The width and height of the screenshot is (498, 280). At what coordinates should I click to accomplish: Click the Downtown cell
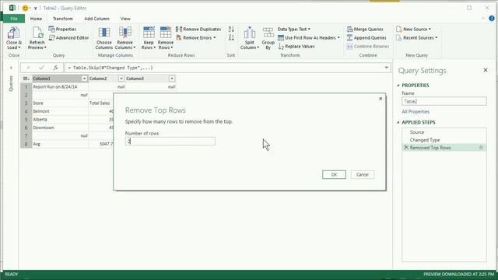point(60,128)
